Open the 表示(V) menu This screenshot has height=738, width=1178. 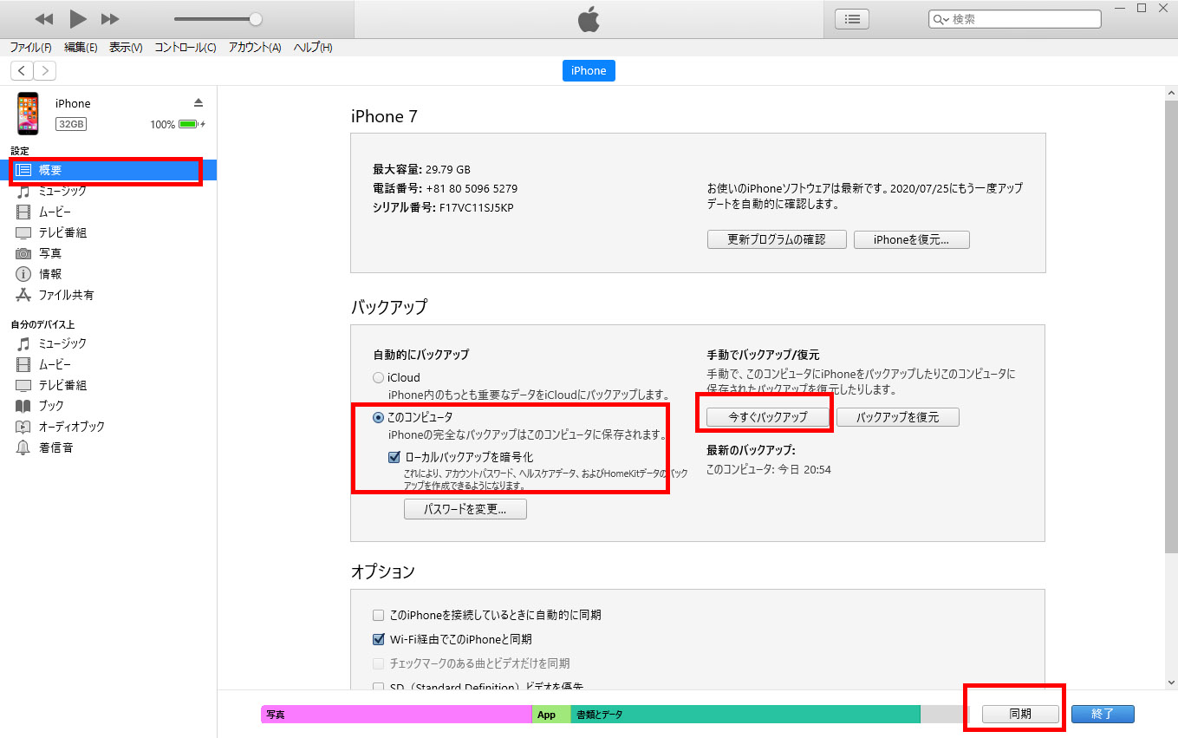coord(126,48)
